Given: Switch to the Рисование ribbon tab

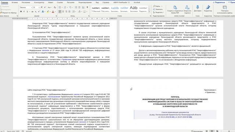Looking at the screenshot, I should pyautogui.click(x=26, y=3).
